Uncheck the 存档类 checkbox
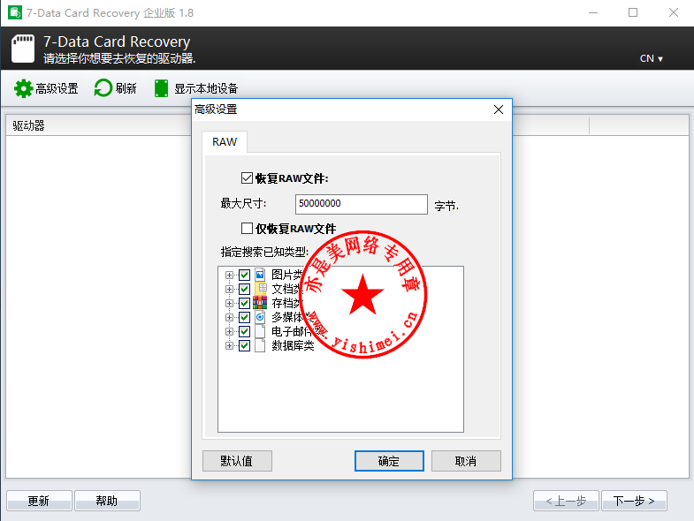 pos(244,304)
